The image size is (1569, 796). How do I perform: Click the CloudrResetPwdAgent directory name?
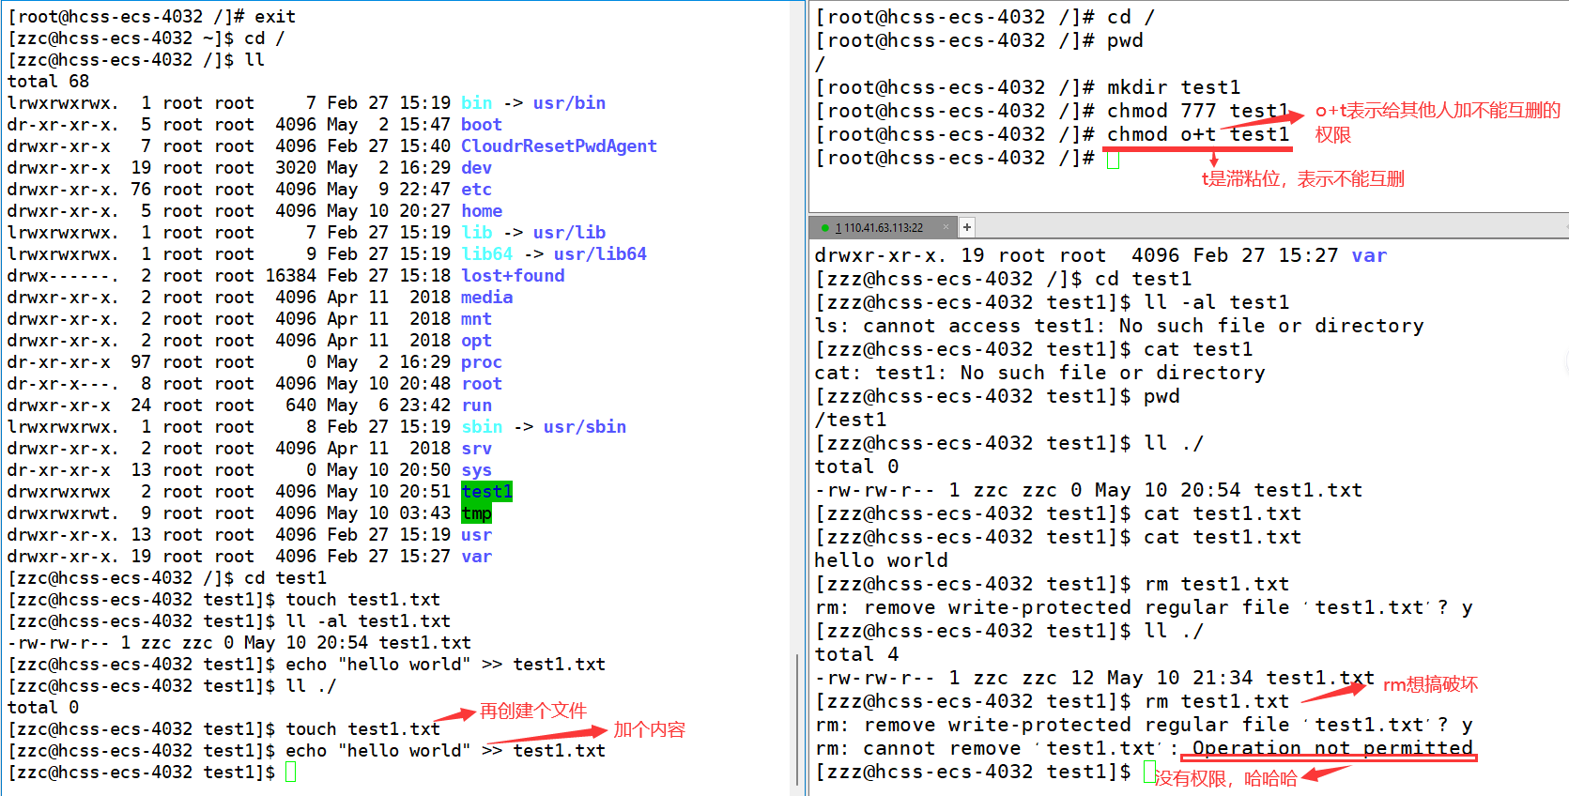pyautogui.click(x=559, y=146)
